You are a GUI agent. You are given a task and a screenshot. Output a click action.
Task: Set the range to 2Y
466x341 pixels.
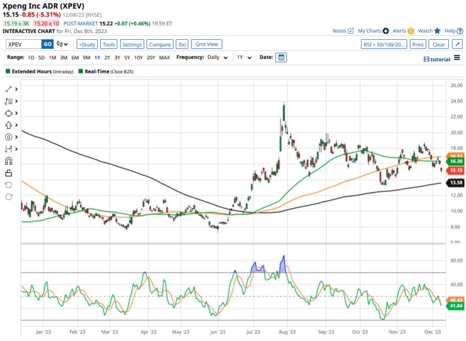coord(107,57)
